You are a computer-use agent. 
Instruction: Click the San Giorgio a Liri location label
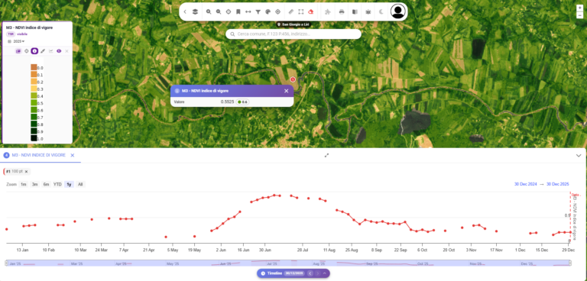click(293, 24)
